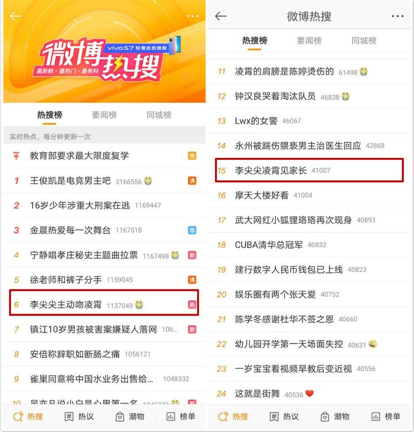Tap the vivo S7 微博热搜 banner ad
The height and width of the screenshot is (432, 414).
tap(105, 52)
